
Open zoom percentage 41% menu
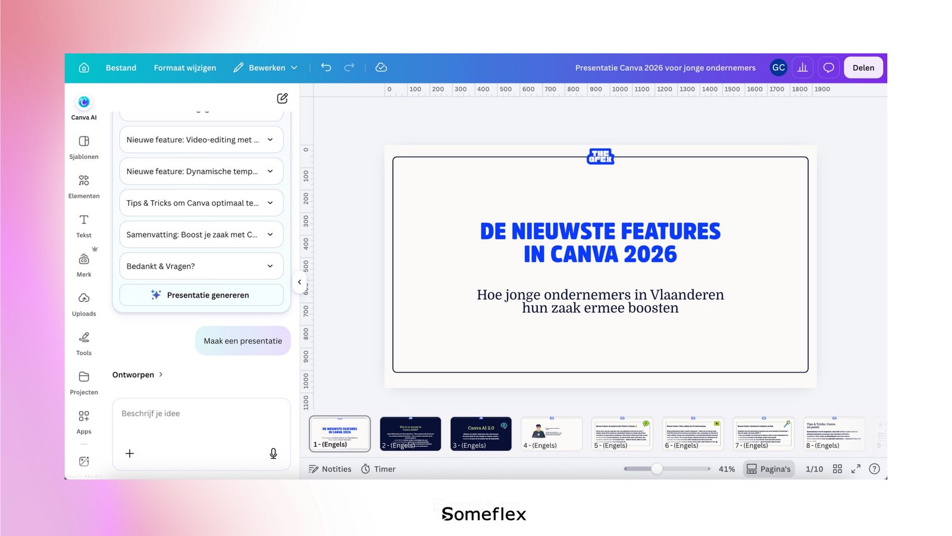[726, 469]
